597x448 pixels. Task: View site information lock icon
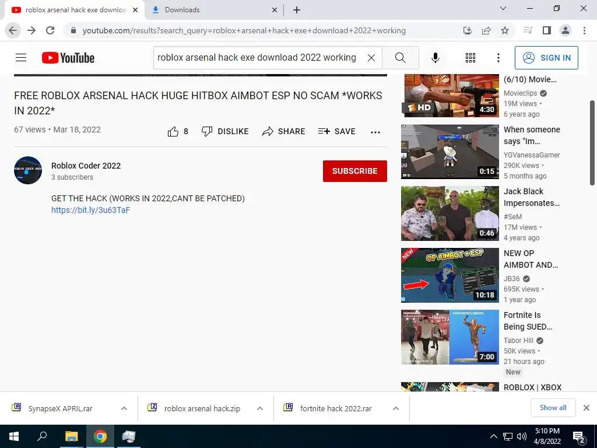(73, 30)
